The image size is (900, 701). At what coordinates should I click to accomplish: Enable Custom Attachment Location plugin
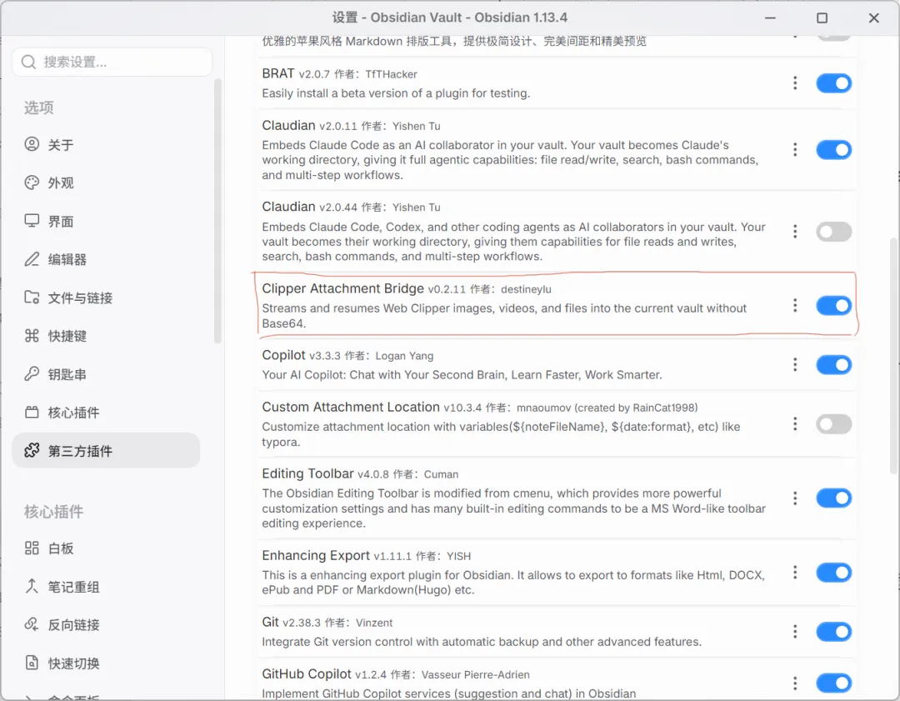pyautogui.click(x=833, y=424)
